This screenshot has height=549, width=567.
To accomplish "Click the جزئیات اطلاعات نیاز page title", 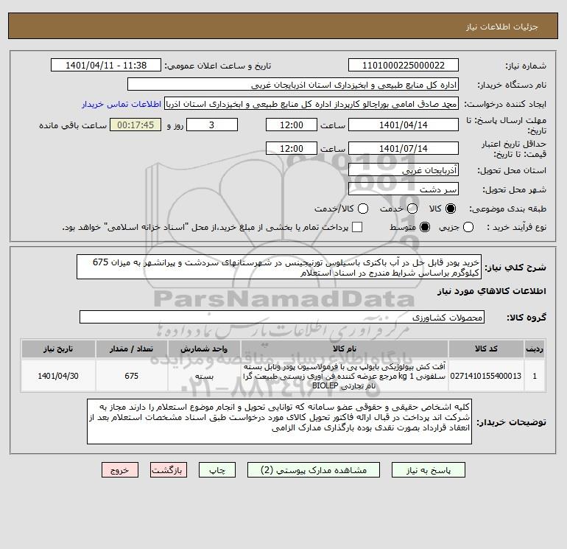I will tap(502, 27).
